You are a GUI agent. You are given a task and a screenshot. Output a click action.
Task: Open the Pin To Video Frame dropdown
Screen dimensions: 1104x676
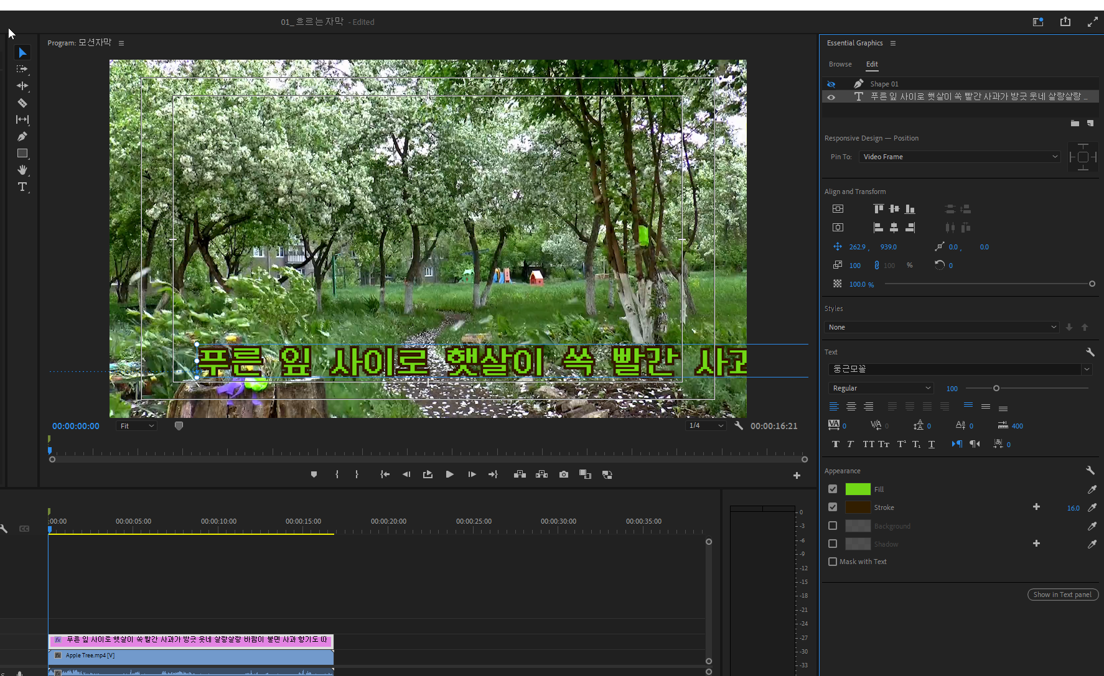click(x=959, y=157)
